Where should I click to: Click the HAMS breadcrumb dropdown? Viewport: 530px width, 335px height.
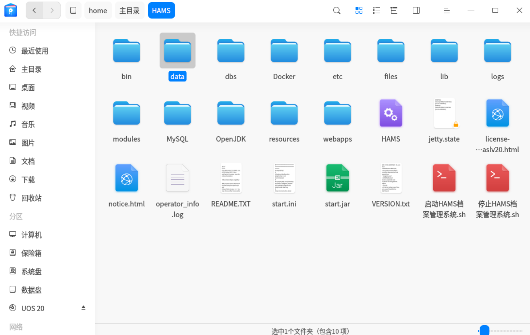point(161,11)
